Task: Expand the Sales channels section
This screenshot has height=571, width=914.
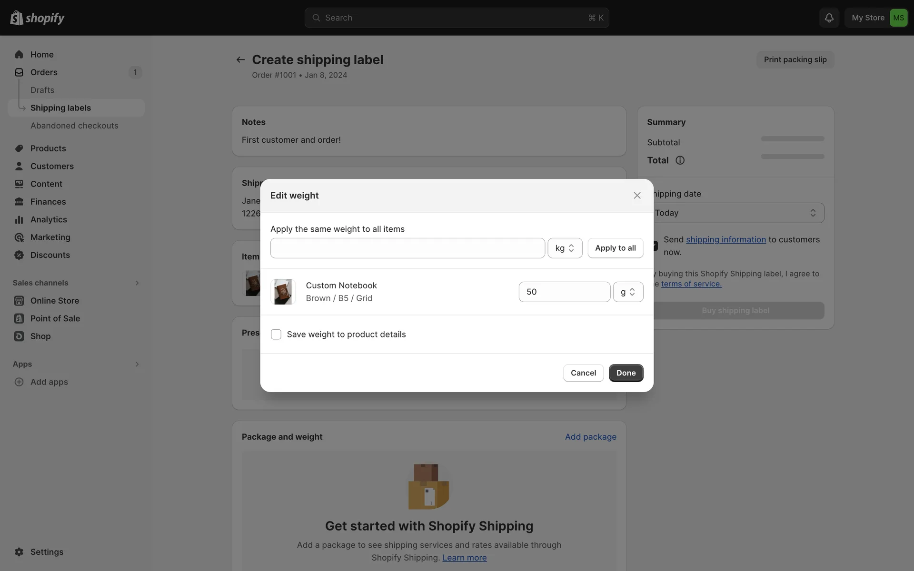Action: tap(137, 283)
